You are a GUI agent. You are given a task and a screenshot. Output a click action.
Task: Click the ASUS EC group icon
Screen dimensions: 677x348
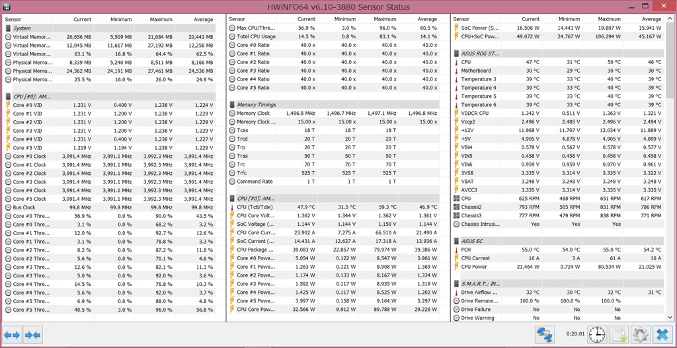point(457,241)
